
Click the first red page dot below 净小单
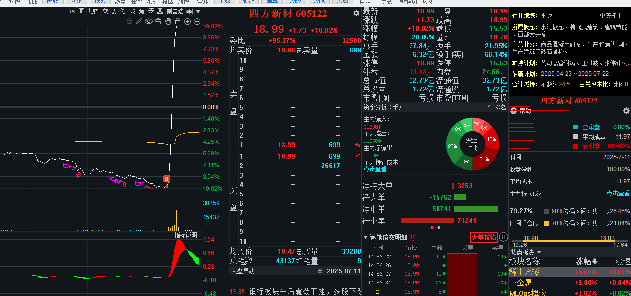(x=432, y=227)
